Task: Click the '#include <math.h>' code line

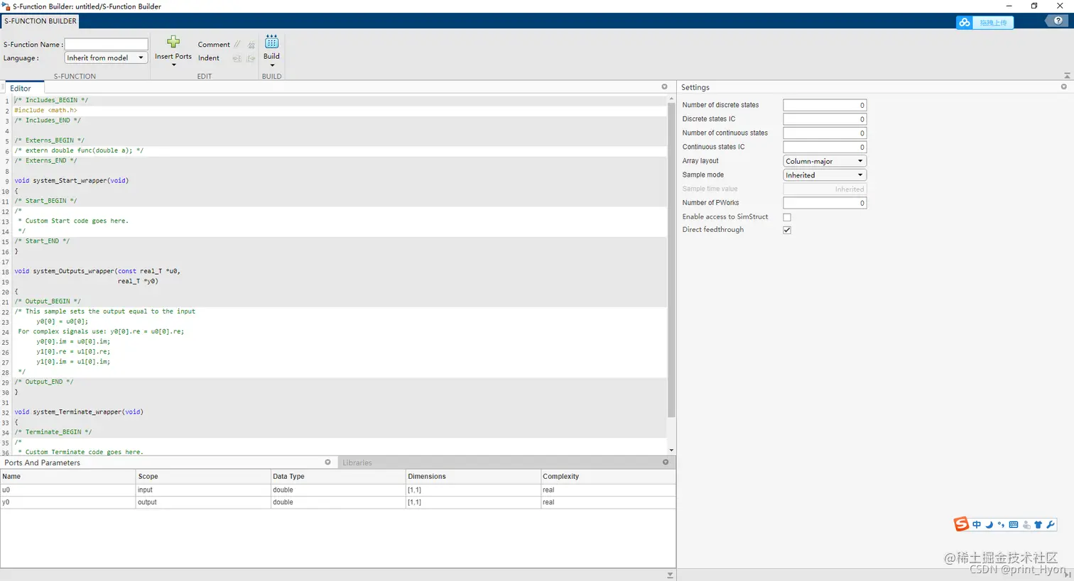Action: point(45,111)
